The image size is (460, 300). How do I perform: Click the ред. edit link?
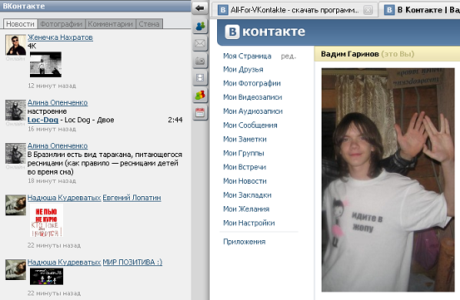(289, 56)
